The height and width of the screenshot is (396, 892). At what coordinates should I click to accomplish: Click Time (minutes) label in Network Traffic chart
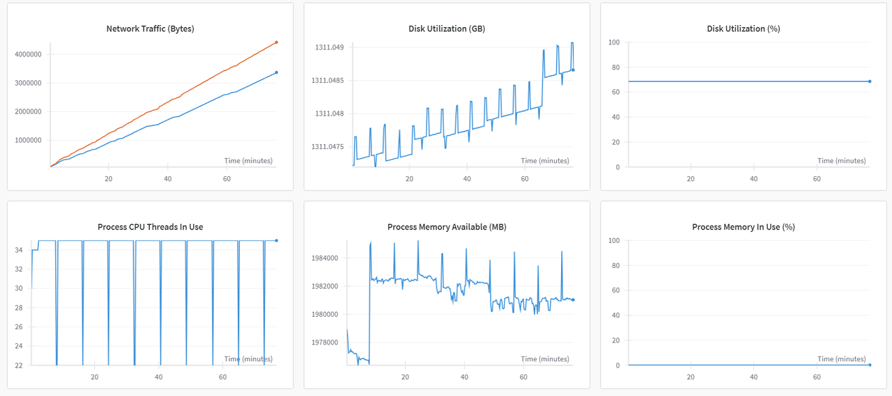point(248,161)
